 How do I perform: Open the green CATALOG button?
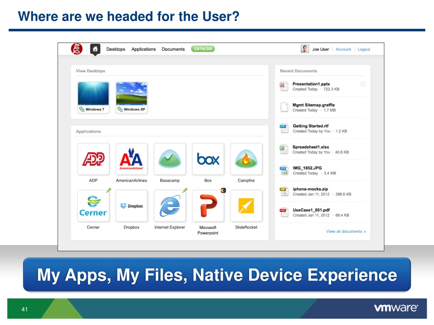point(203,49)
